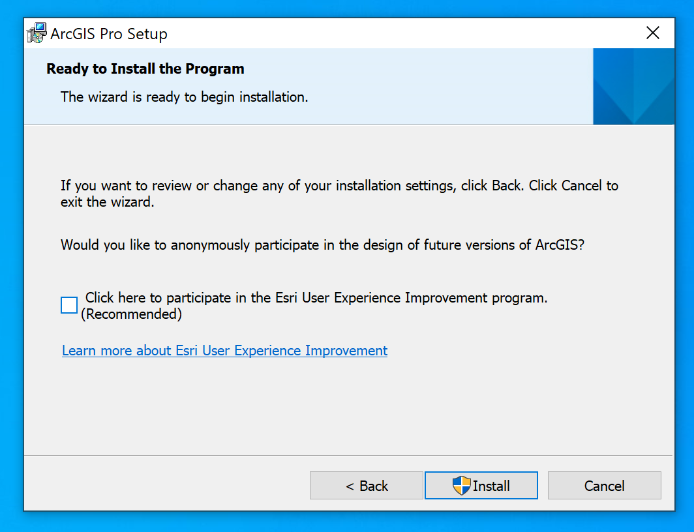Go back with the '< Back' button
This screenshot has width=694, height=532.
(x=367, y=486)
